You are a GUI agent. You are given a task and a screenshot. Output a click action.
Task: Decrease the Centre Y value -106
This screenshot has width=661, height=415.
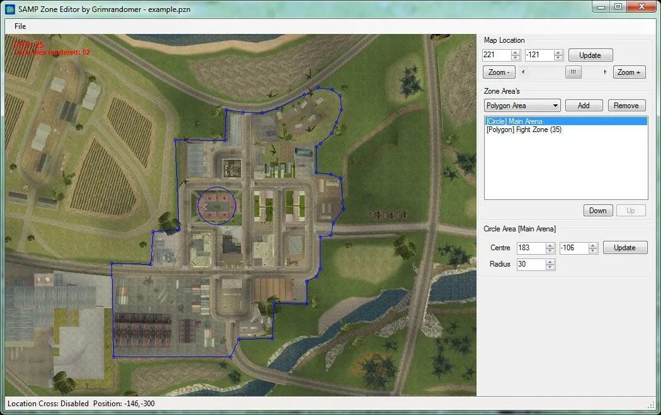coord(593,251)
